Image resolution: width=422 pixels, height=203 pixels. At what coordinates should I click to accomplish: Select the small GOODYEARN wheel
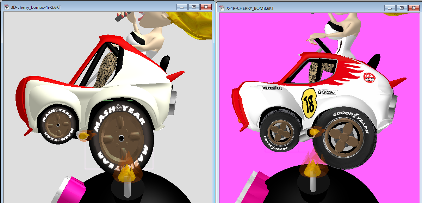(x=280, y=133)
